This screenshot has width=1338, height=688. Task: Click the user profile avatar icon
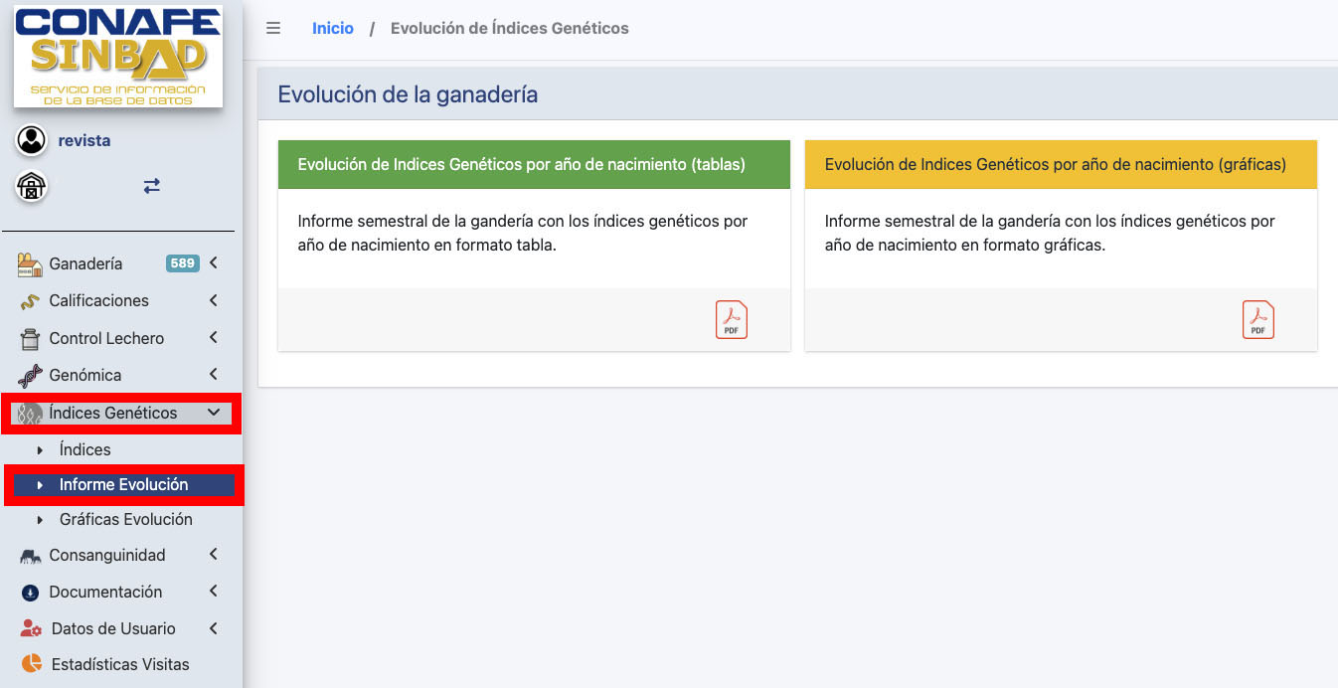32,140
